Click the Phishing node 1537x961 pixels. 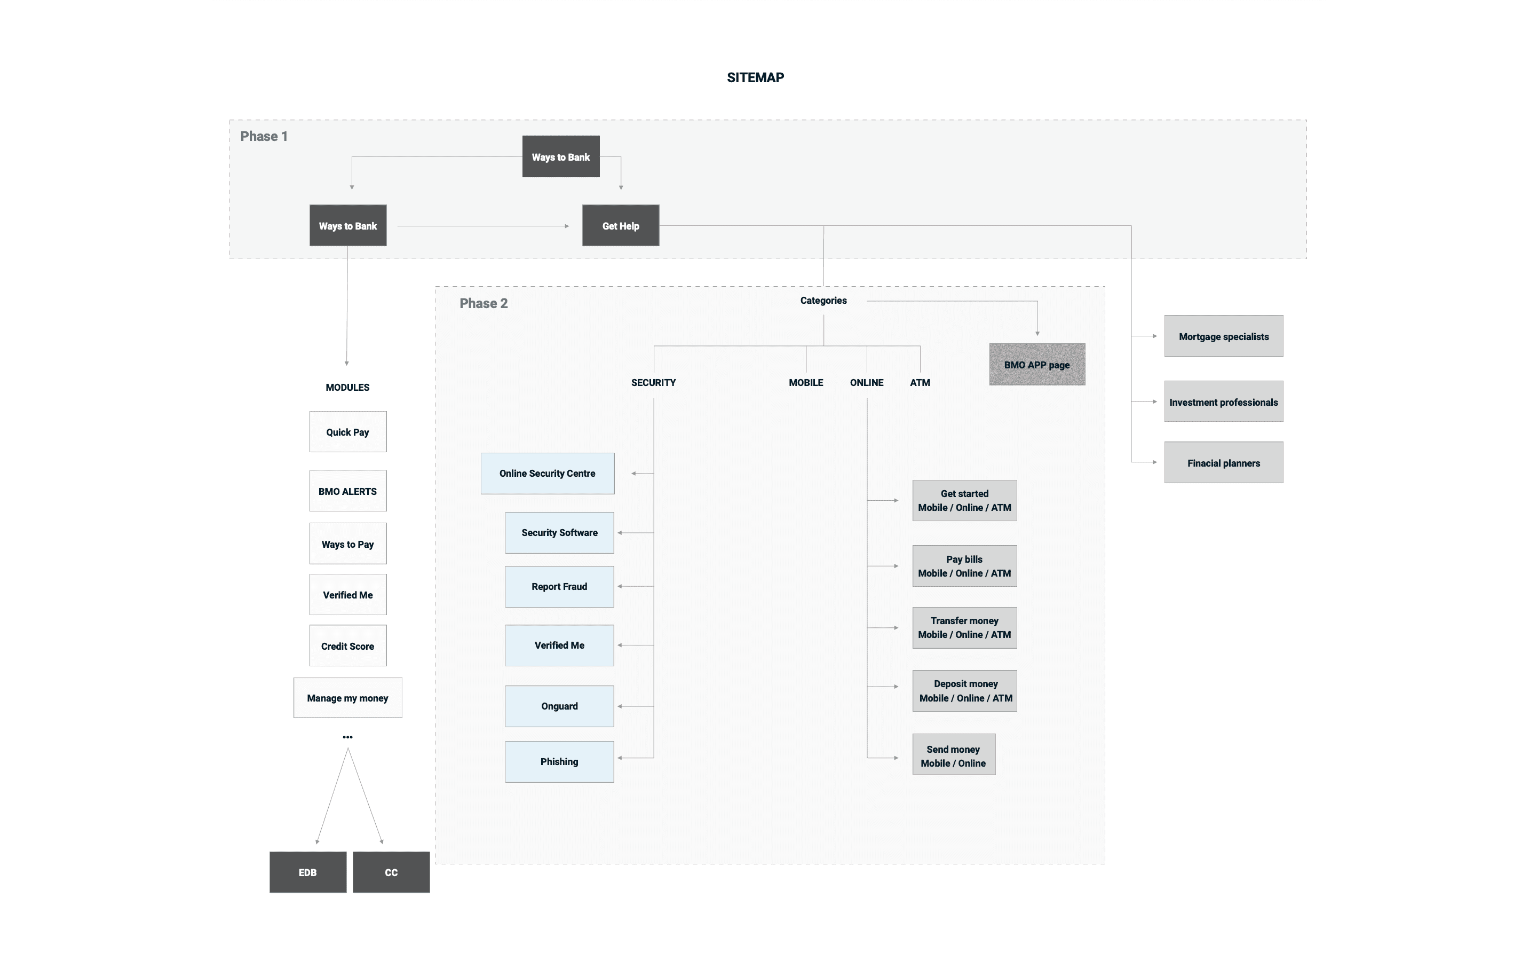pyautogui.click(x=559, y=761)
